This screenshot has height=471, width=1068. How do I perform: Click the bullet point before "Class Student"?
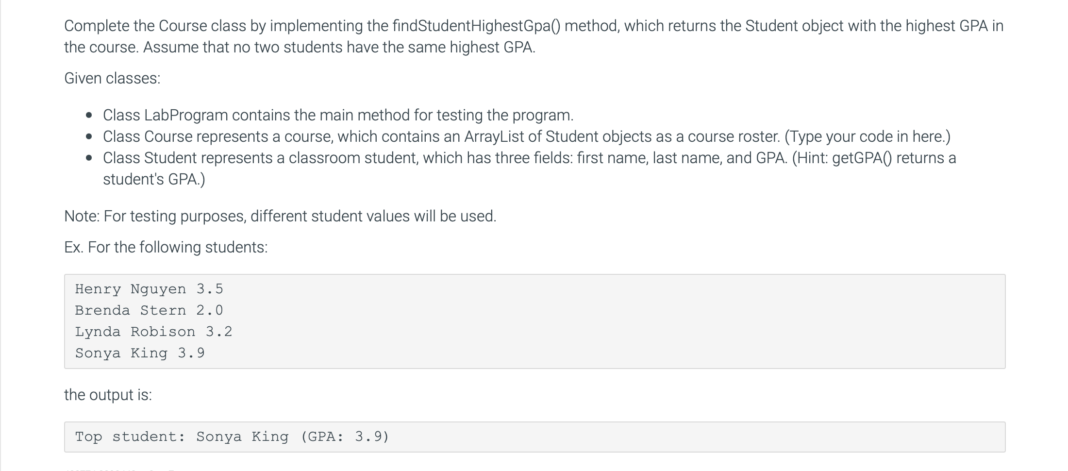click(x=89, y=158)
